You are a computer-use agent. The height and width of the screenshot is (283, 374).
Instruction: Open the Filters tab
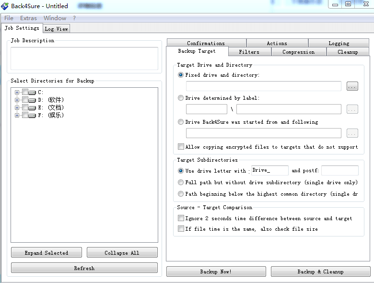pyautogui.click(x=249, y=52)
